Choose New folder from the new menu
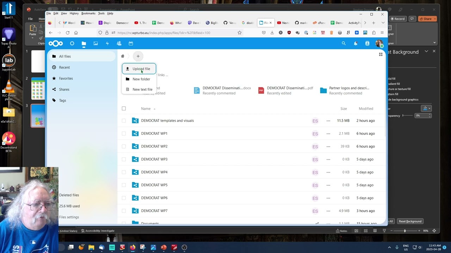451x253 pixels. [x=139, y=79]
